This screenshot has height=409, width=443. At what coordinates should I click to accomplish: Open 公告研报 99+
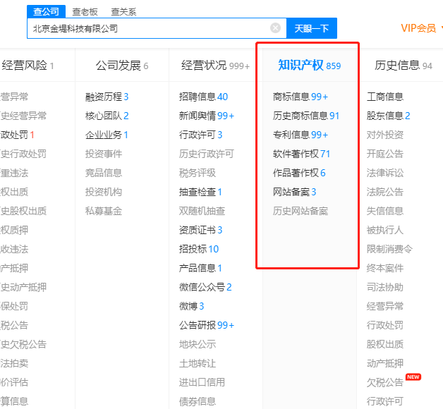[207, 325]
